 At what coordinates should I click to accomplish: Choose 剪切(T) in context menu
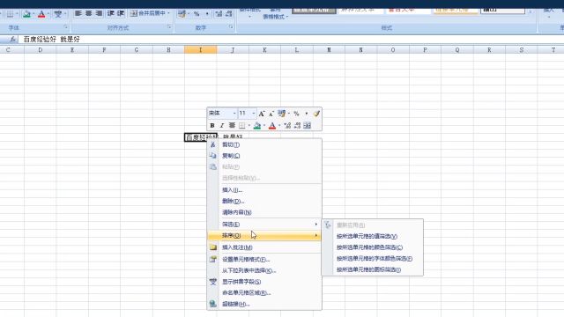(264, 144)
